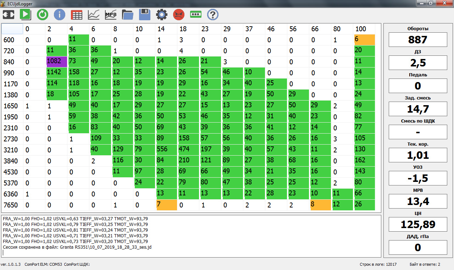This screenshot has height=270, width=454.
Task: Click the ECUjdLogger window title
Action: click(x=21, y=3)
